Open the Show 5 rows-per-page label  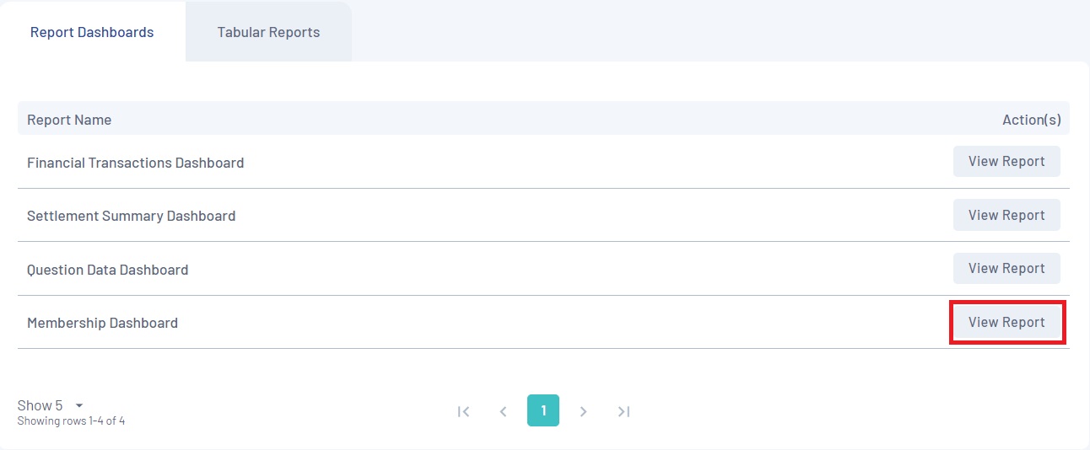tap(40, 405)
